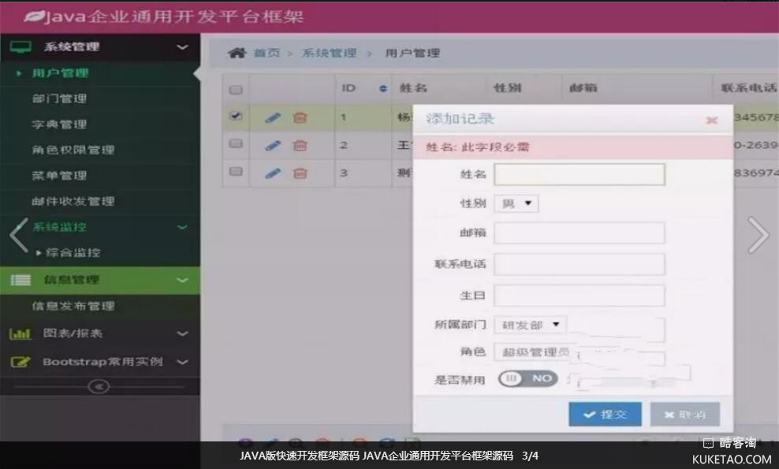Click into the 生日 input field
The image size is (779, 469).
click(580, 296)
